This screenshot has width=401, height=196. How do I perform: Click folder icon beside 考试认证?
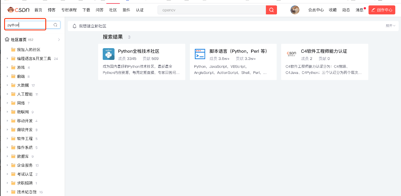coord(13,174)
